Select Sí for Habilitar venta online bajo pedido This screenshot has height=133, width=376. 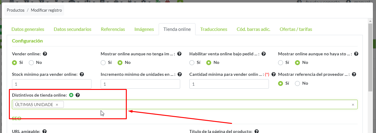click(192, 63)
